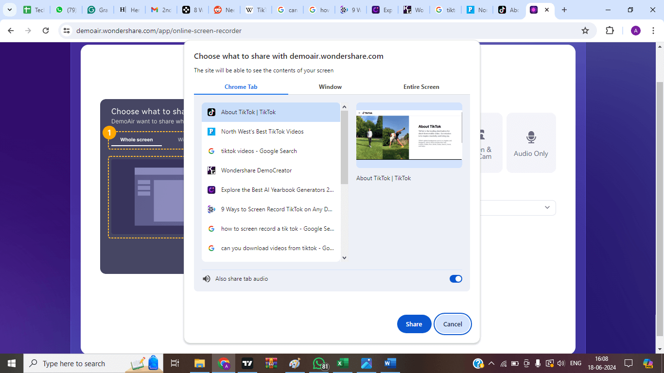Select how to screen record a tik tok entry
The width and height of the screenshot is (664, 373).
[x=271, y=229]
